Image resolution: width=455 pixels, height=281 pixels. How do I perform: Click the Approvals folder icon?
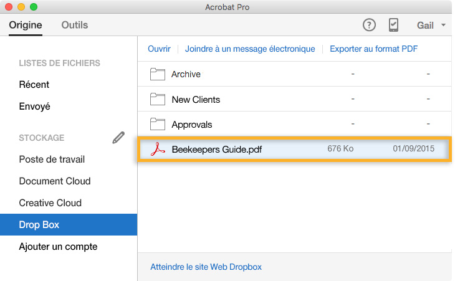click(158, 124)
